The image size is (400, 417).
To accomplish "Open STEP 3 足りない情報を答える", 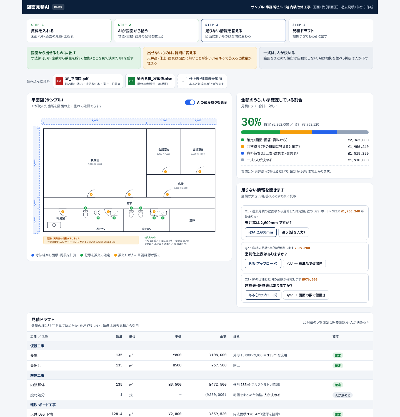I will click(x=244, y=31).
